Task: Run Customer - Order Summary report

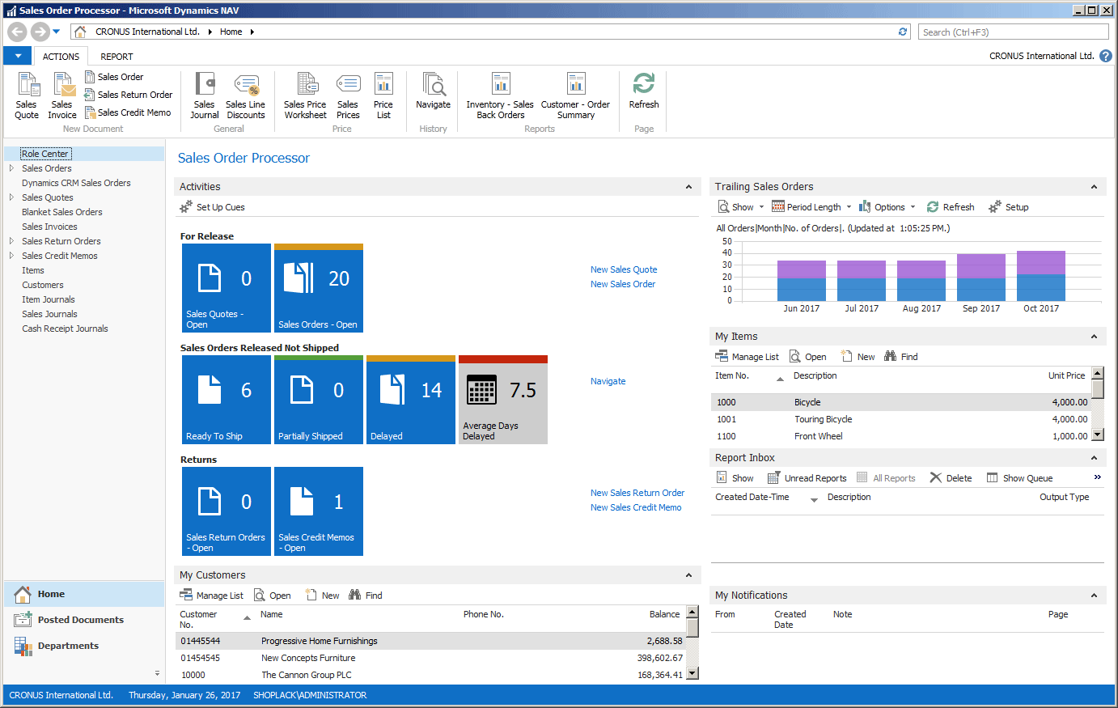Action: [575, 95]
